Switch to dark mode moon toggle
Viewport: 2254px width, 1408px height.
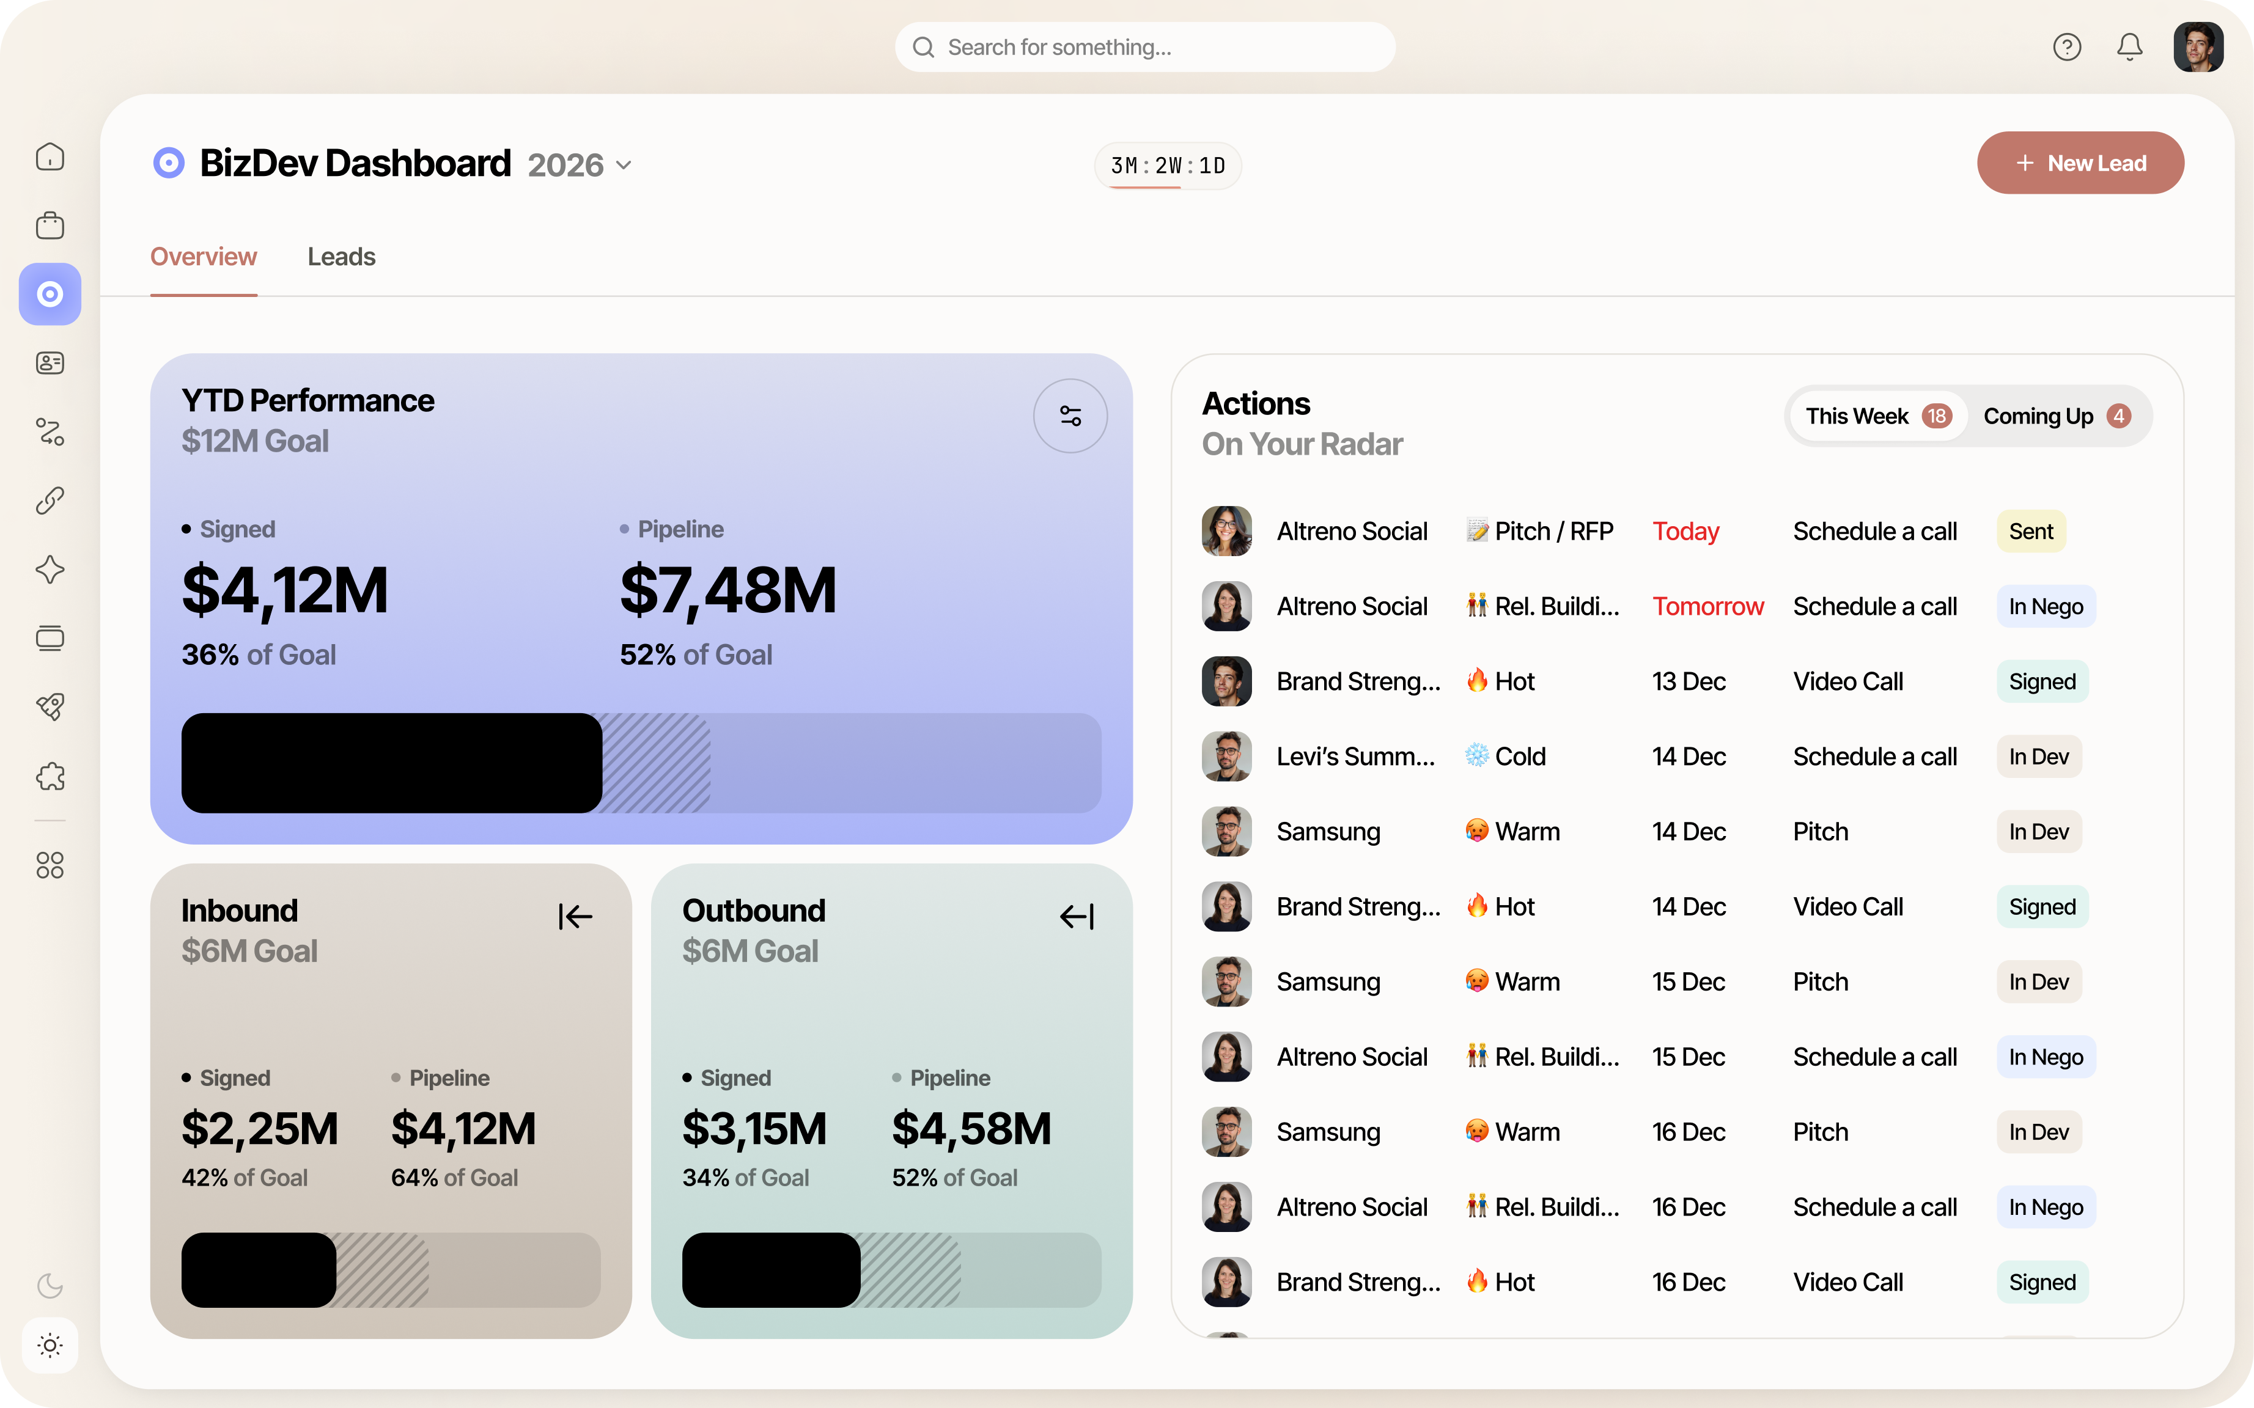[50, 1286]
